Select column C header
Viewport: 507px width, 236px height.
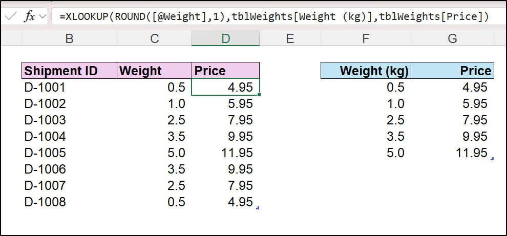(154, 39)
